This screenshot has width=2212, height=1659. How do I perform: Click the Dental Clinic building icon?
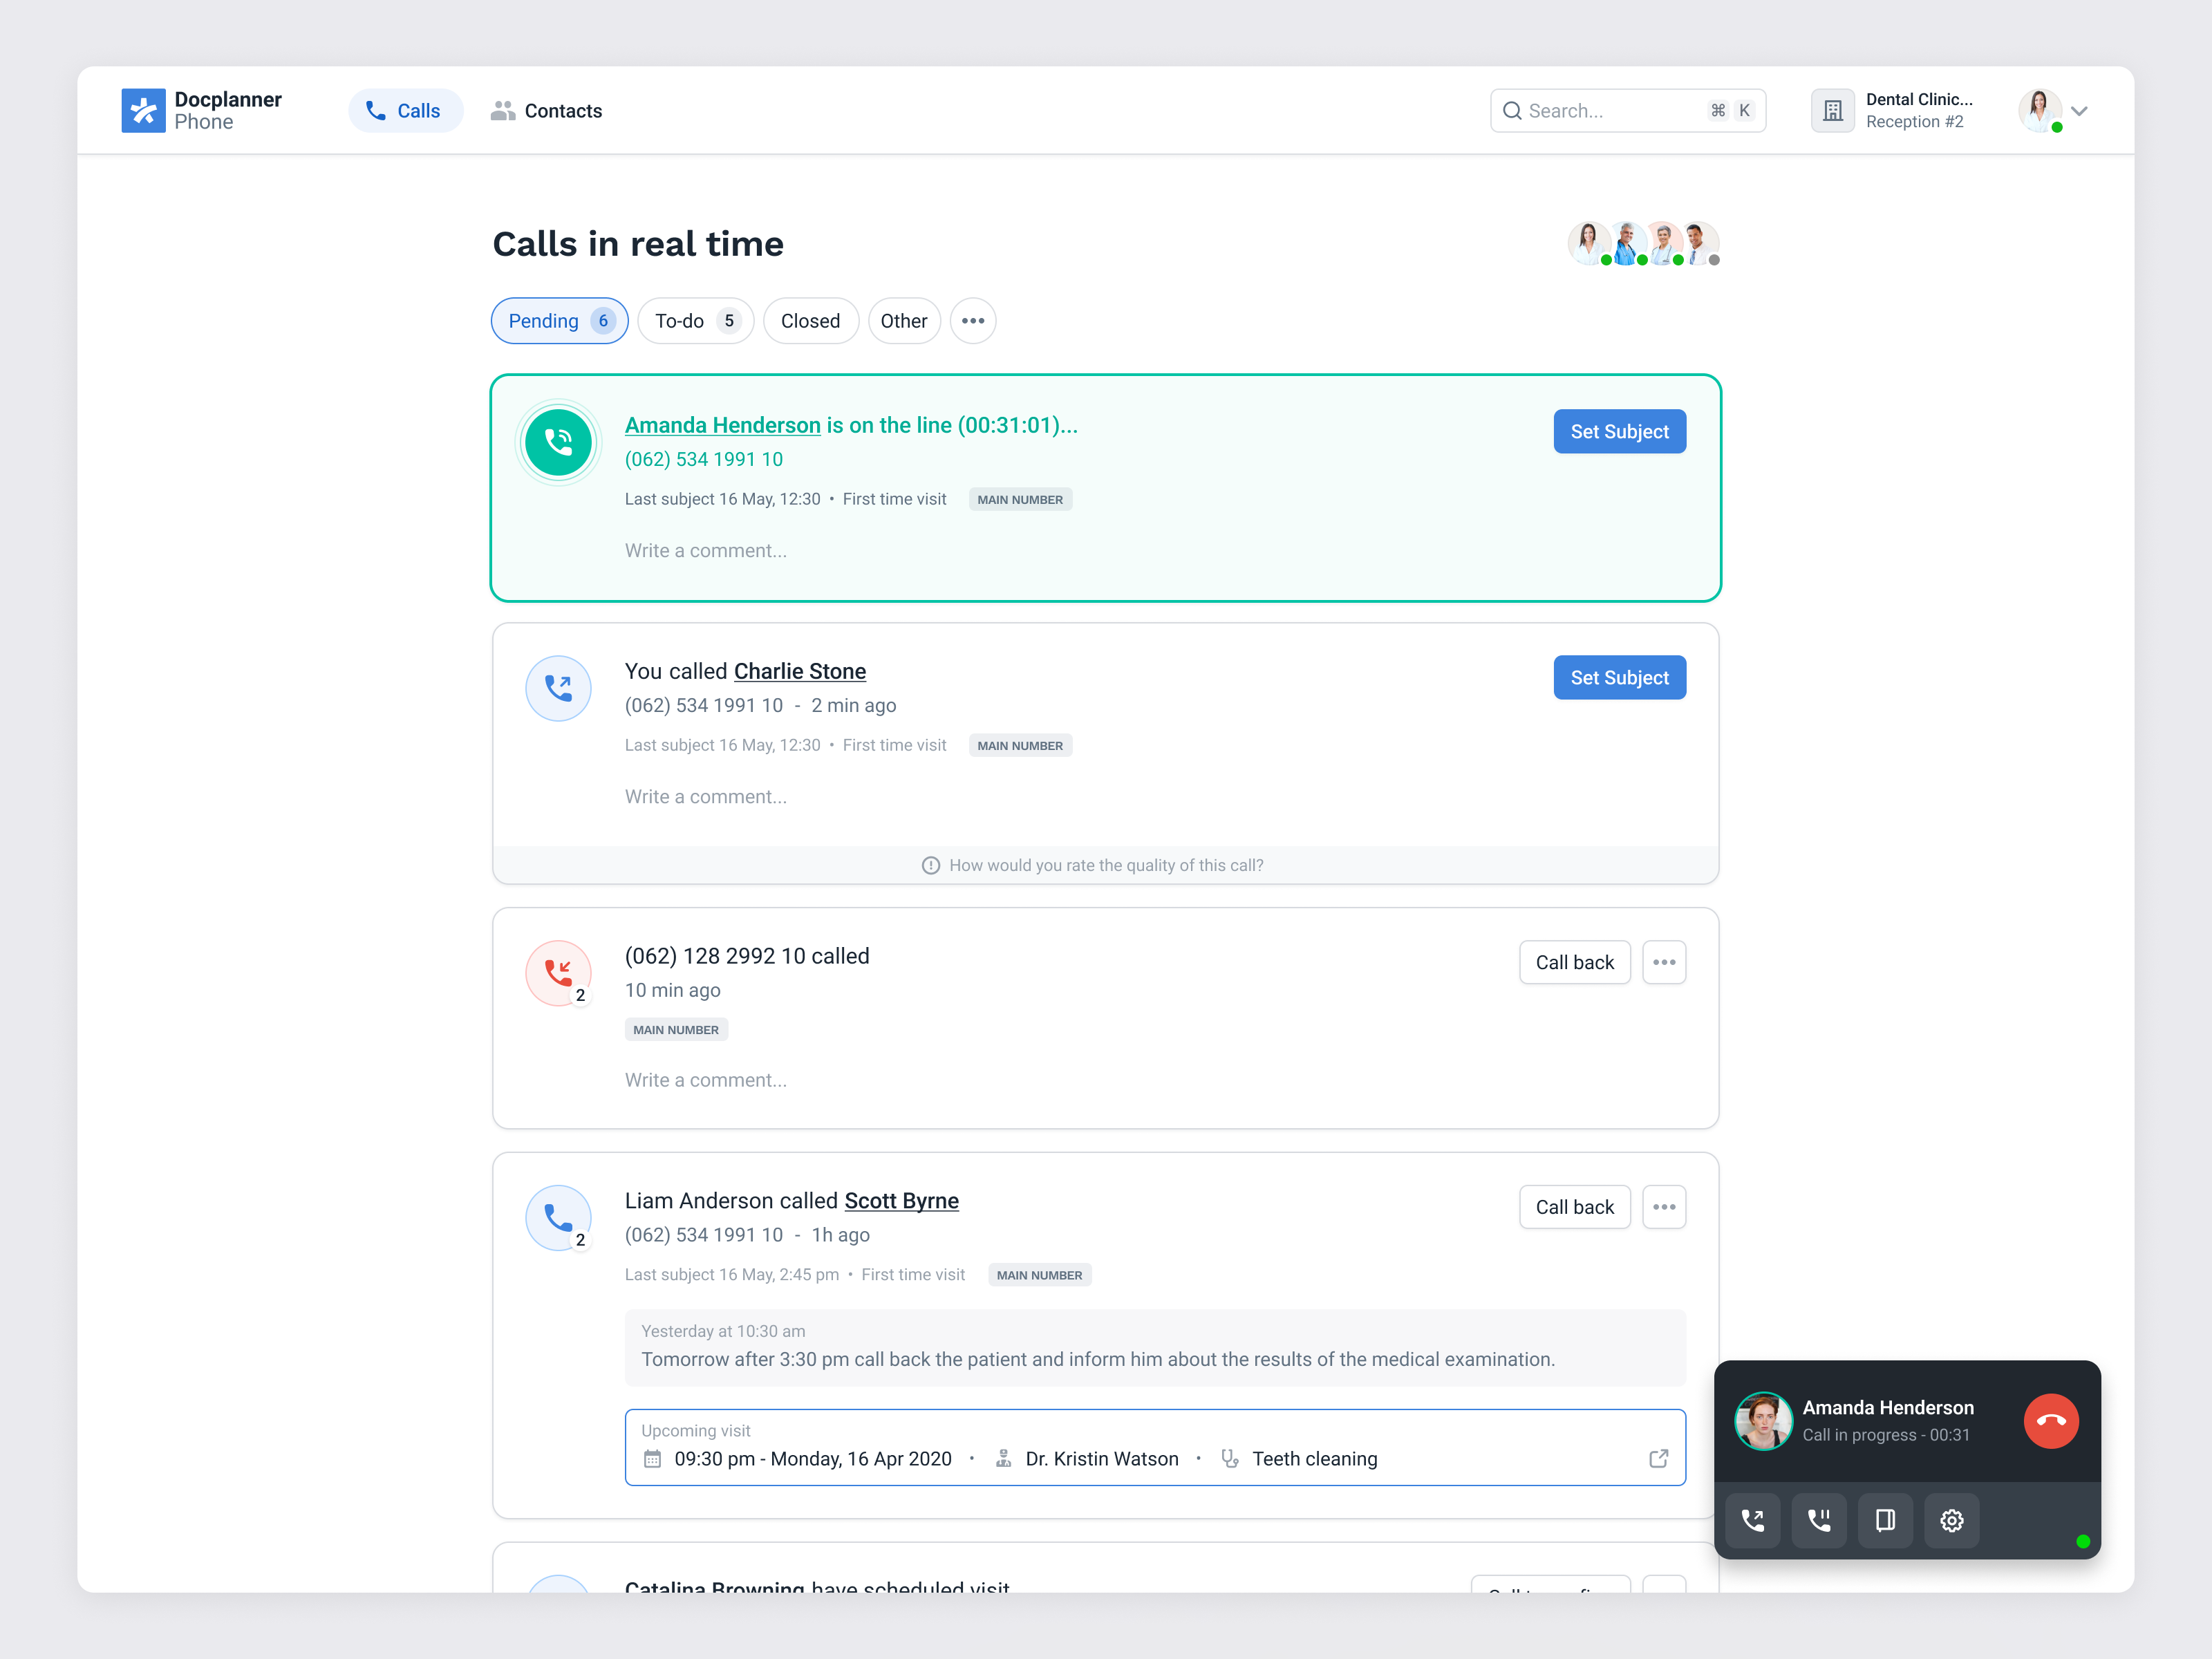tap(1832, 110)
